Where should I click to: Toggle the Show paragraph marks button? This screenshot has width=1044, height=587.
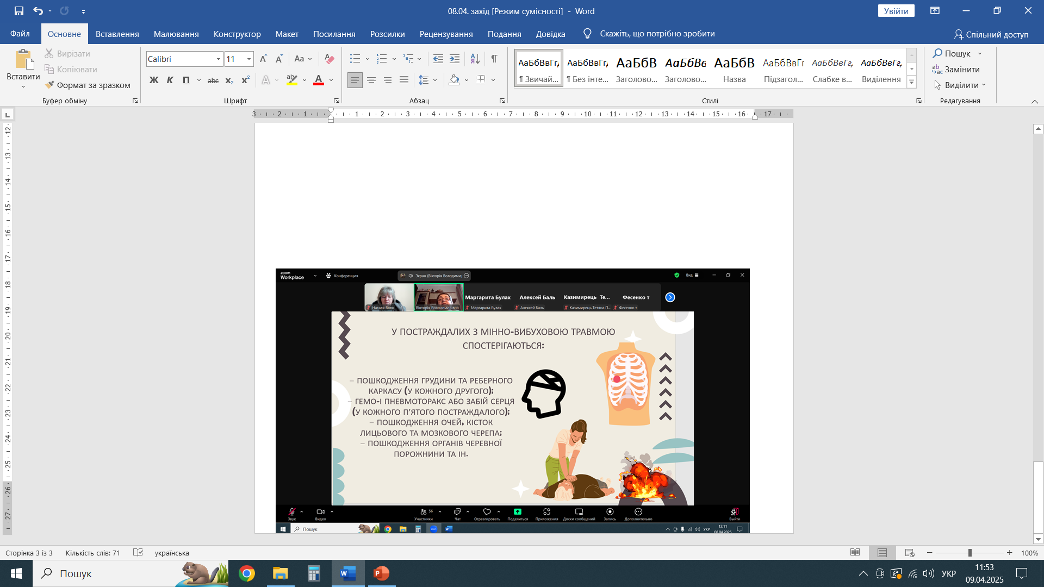pos(494,59)
